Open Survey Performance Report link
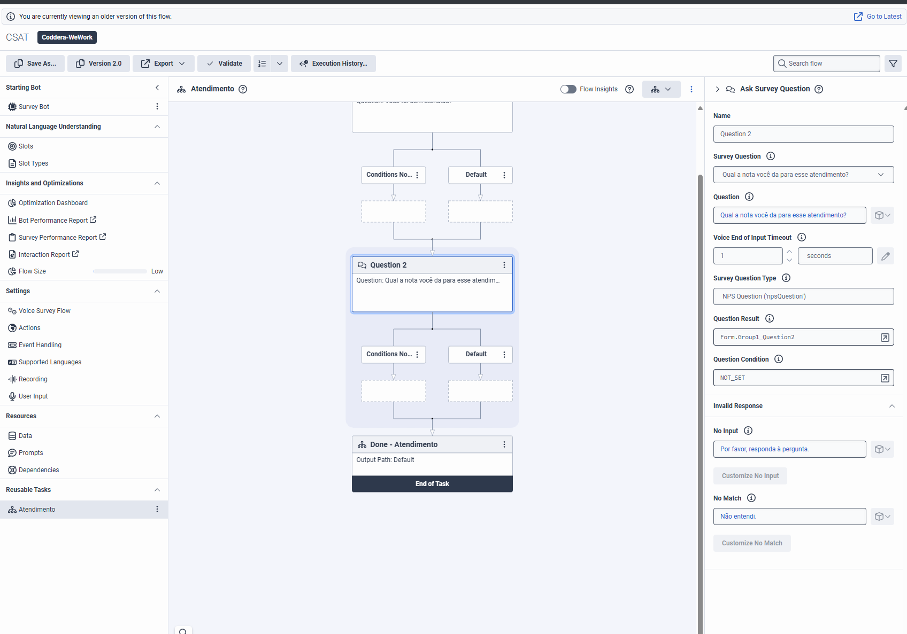 point(58,237)
